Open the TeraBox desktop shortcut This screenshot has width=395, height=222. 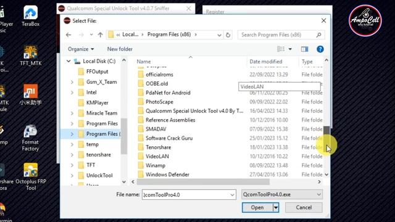pos(30,16)
